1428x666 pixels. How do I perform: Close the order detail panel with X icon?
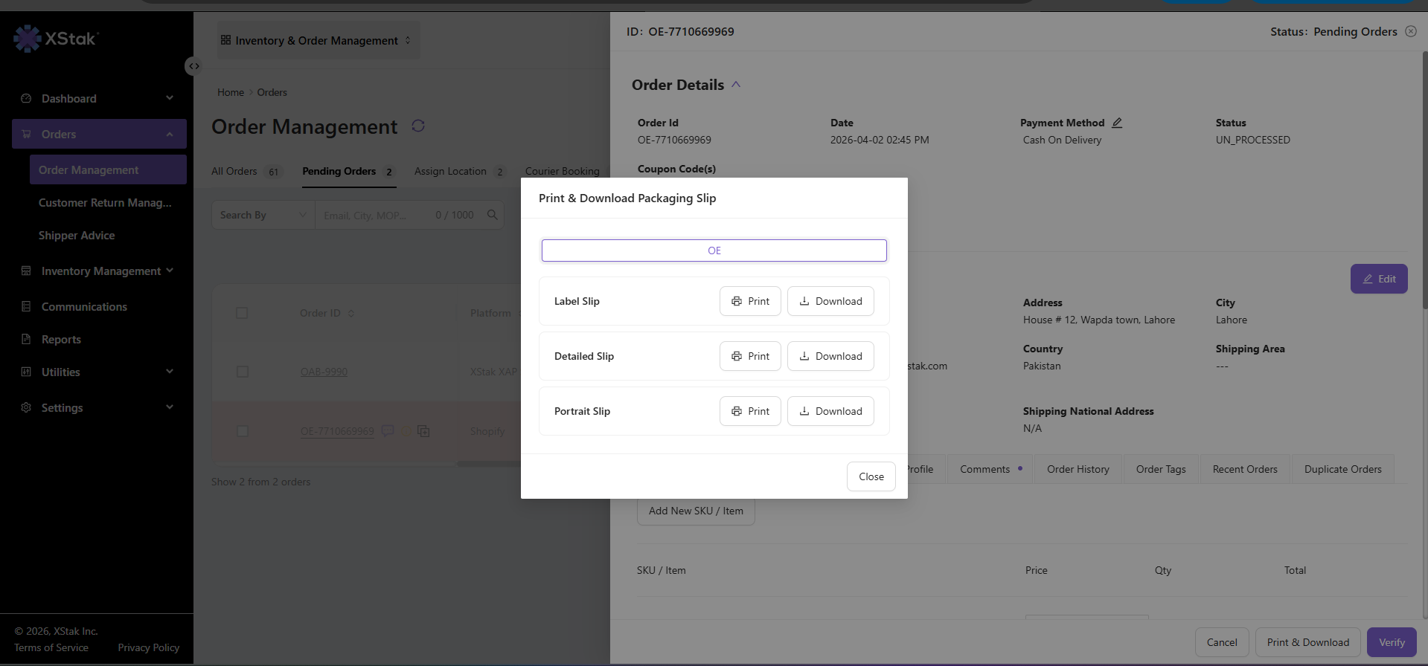tap(1411, 31)
